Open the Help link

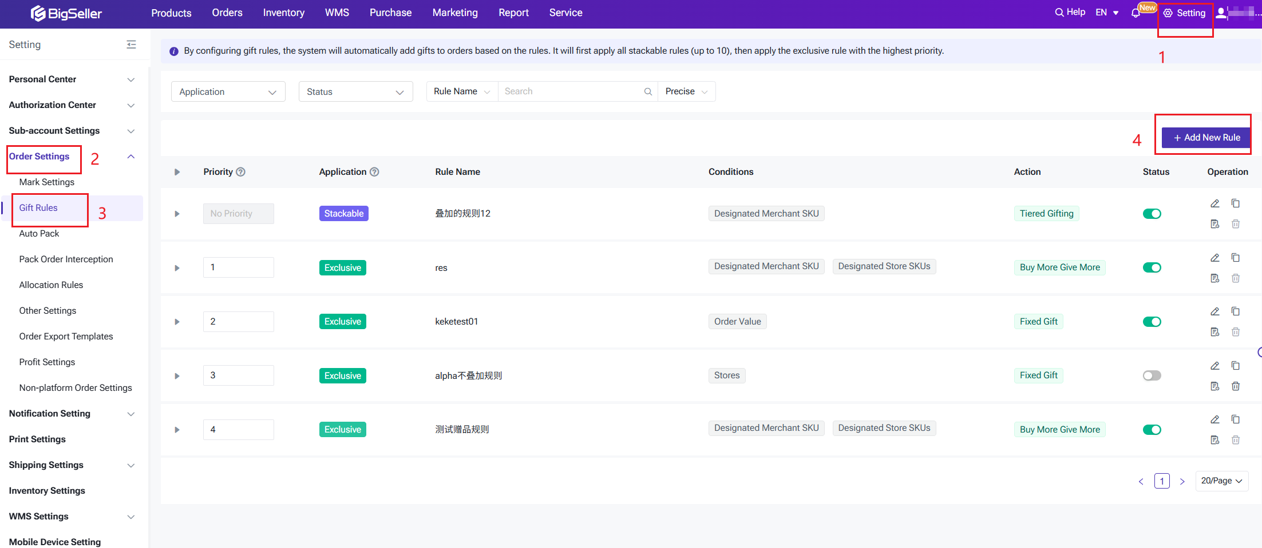(x=1070, y=12)
